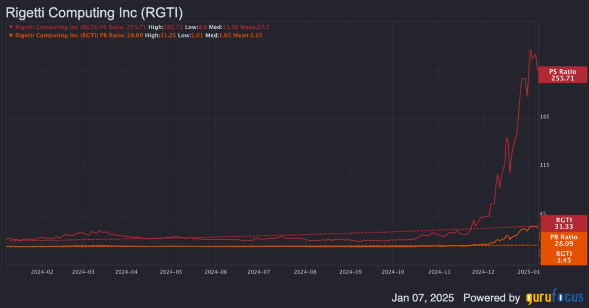
Task: Click the 115 y-axis tick label
Action: [x=544, y=165]
